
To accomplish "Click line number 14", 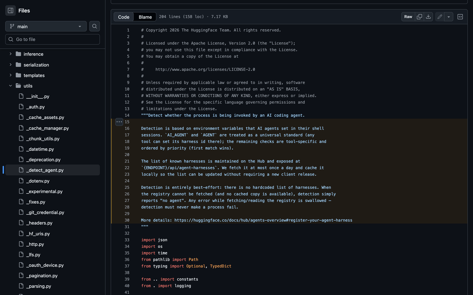I will pos(127,115).
